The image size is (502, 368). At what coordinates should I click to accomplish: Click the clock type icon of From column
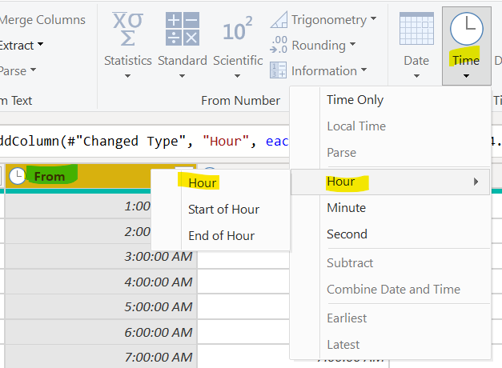(x=18, y=176)
